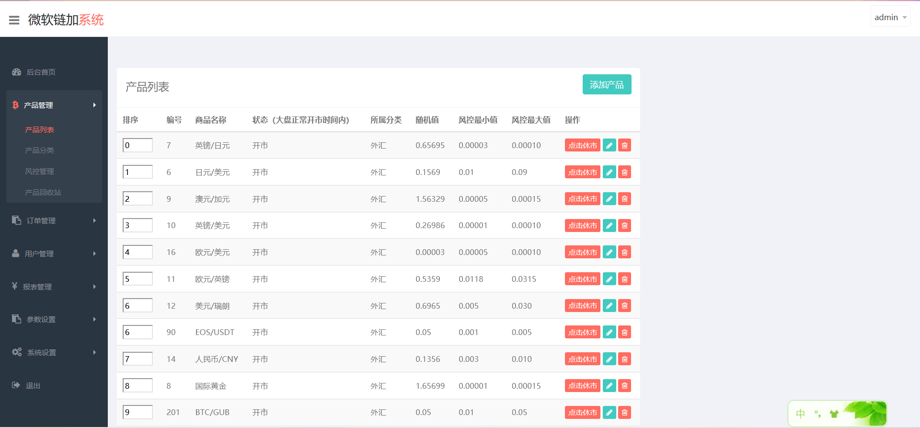920x428 pixels.
Task: Click the 微软链加系统 title logo
Action: [66, 20]
